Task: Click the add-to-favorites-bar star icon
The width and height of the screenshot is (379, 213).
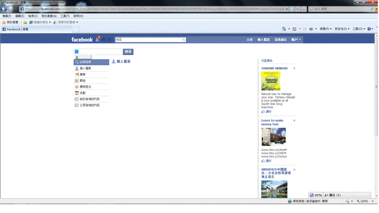Action: pos(25,22)
